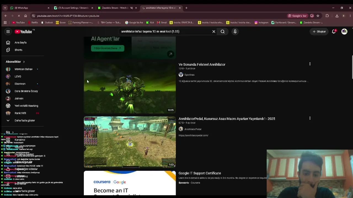Go back with the browser back arrow
This screenshot has width=353, height=198.
pyautogui.click(x=6, y=16)
